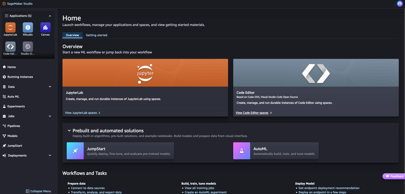The height and width of the screenshot is (194, 405).
Task: Click the AutoML card flask icon
Action: [242, 151]
